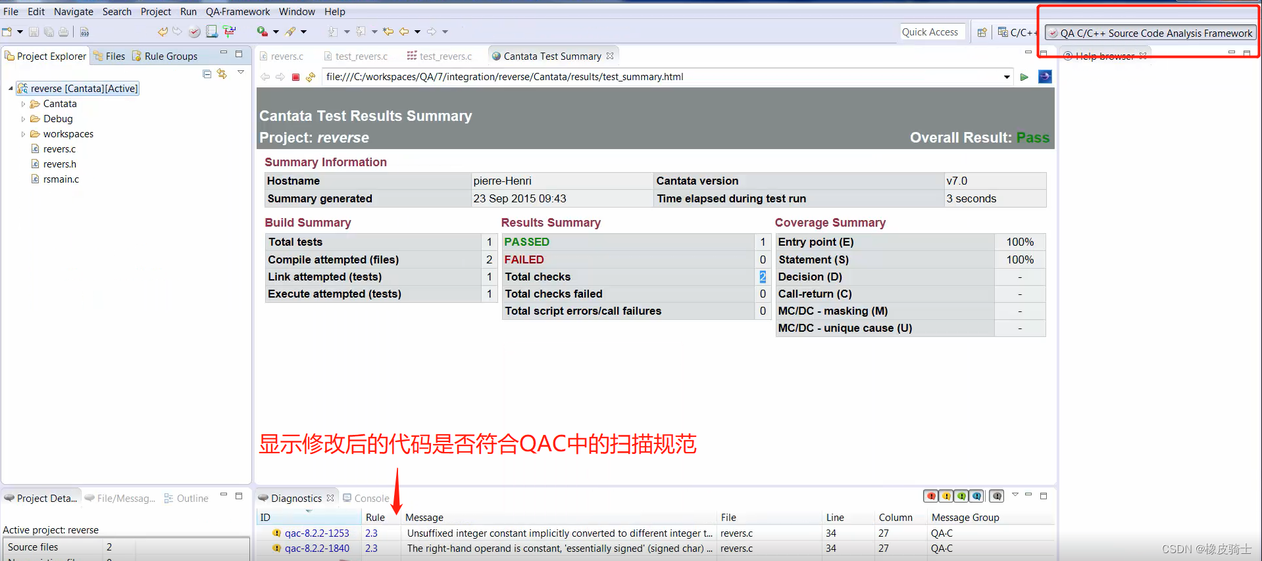The width and height of the screenshot is (1262, 561).
Task: Click the New wizard toolbar icon
Action: [x=7, y=32]
